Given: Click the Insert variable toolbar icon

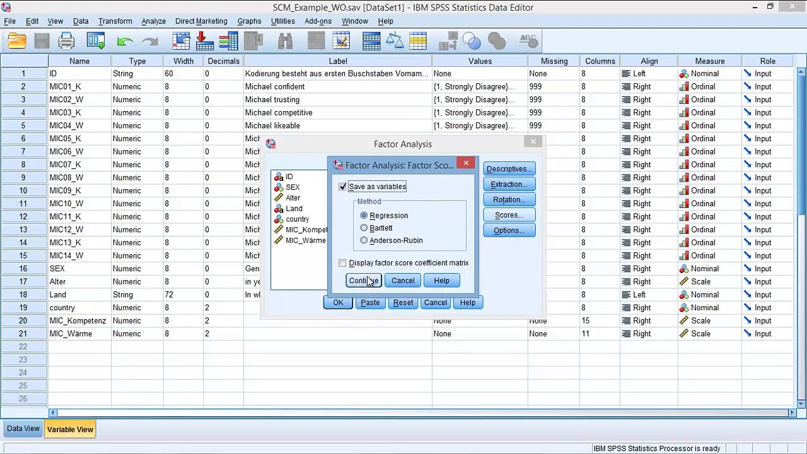Looking at the screenshot, I should tap(341, 42).
